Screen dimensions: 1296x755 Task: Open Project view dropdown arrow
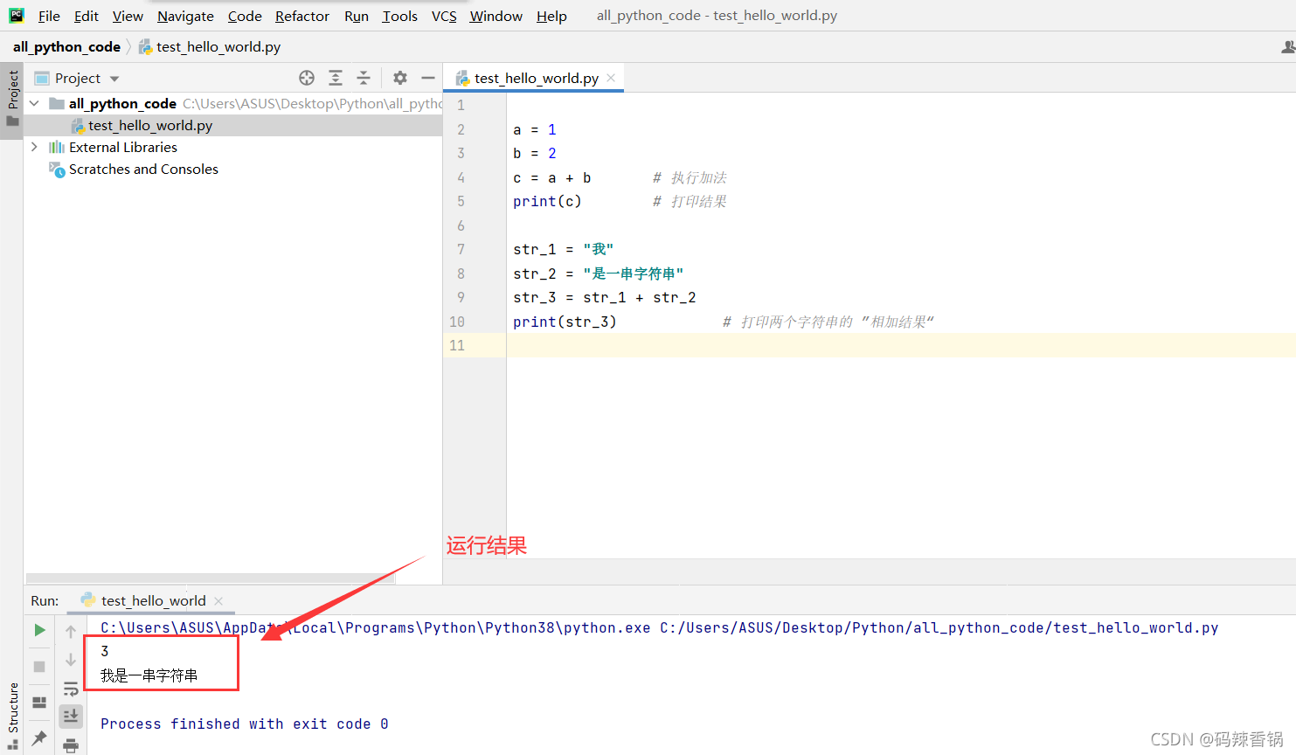click(114, 79)
